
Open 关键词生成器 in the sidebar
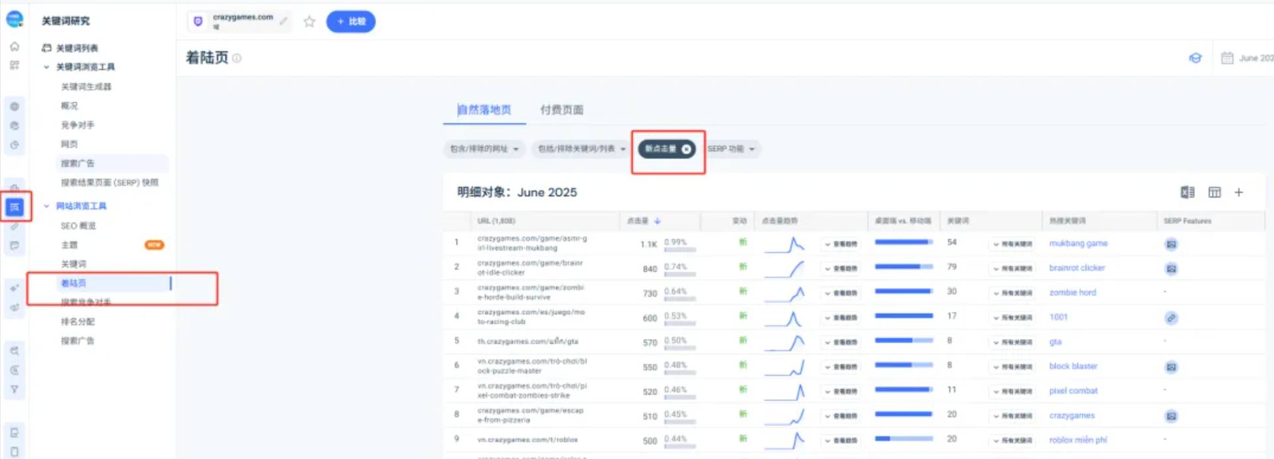86,87
